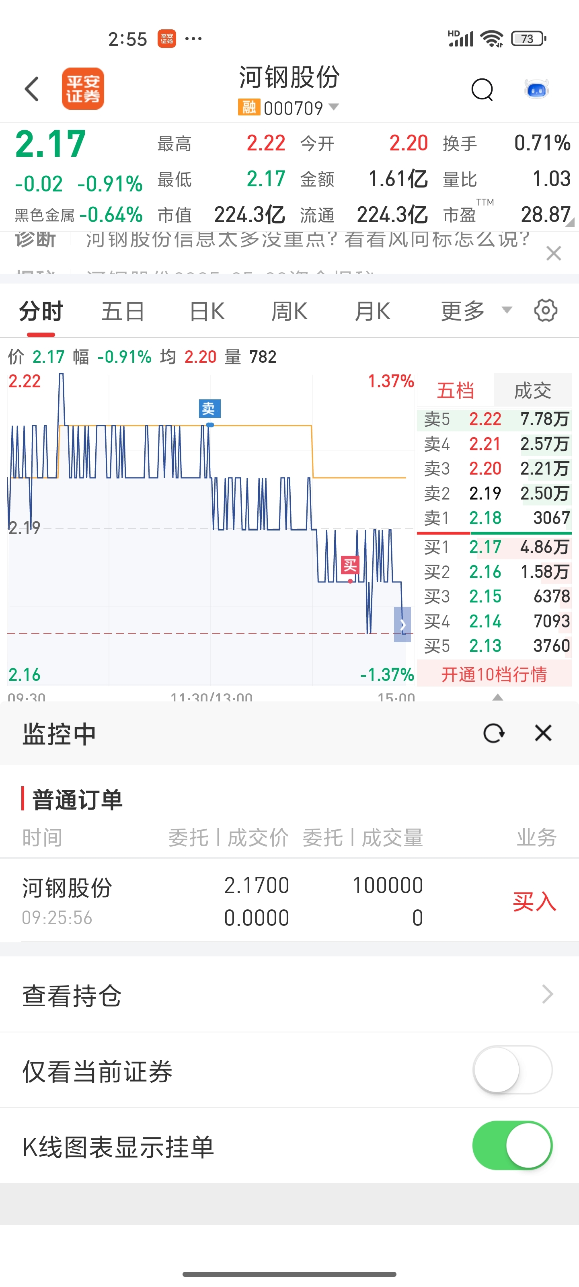Select 买2 price 2.16 row
Image resolution: width=579 pixels, height=1287 pixels.
tap(494, 572)
